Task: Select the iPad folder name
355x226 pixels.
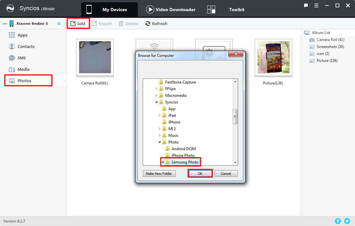Action: tap(172, 115)
